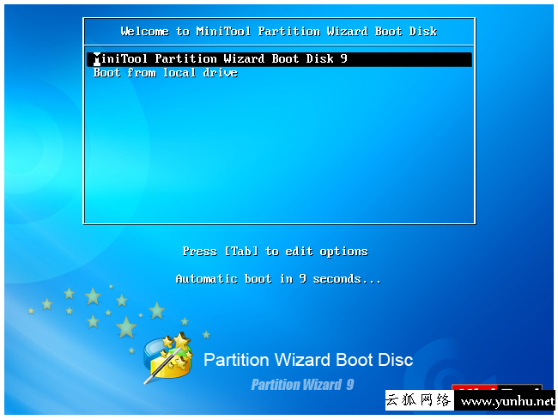Image resolution: width=558 pixels, height=420 pixels.
Task: Click the italic 'Partition Wizard 9' text
Action: (x=302, y=385)
